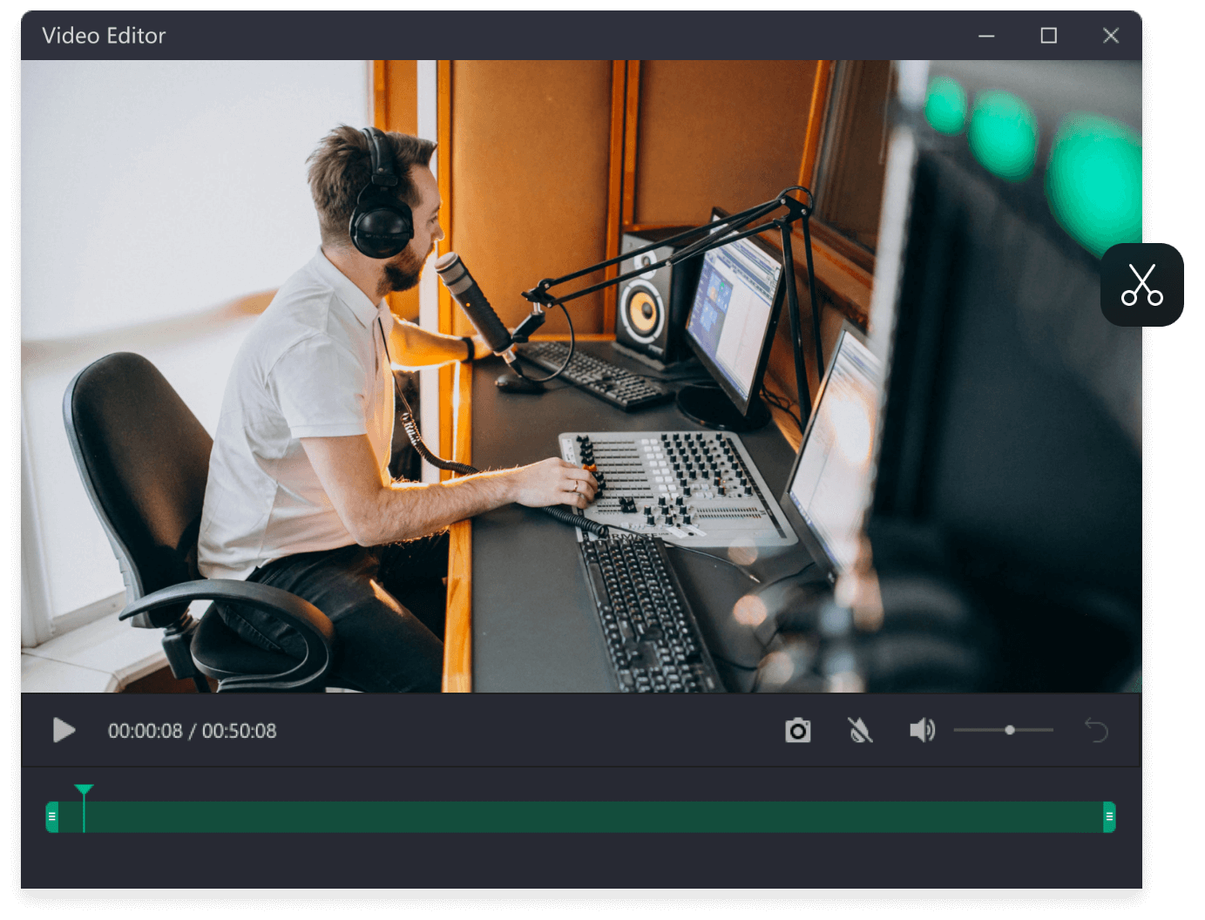The height and width of the screenshot is (920, 1205).
Task: Click the volume slider track's left end
Action: (958, 730)
